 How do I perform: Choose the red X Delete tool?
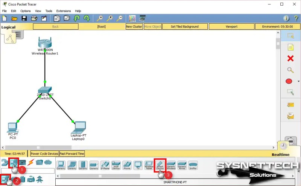pos(290,58)
